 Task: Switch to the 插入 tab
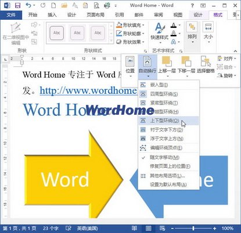click(52, 15)
